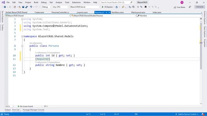Click the split editor icon above scrollbar
The width and height of the screenshot is (207, 116).
pos(201,19)
